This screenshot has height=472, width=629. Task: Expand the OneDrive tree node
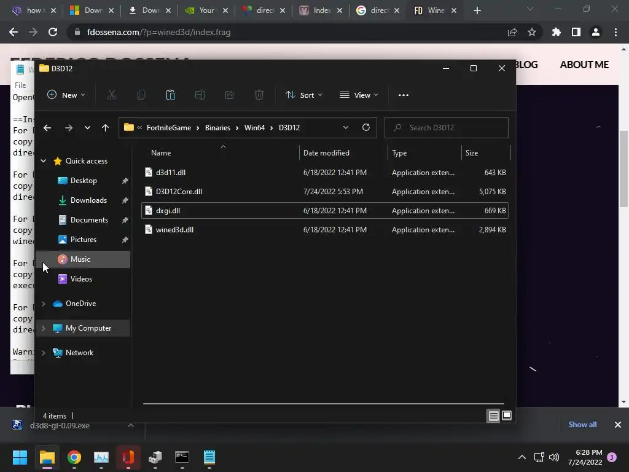[x=44, y=304]
